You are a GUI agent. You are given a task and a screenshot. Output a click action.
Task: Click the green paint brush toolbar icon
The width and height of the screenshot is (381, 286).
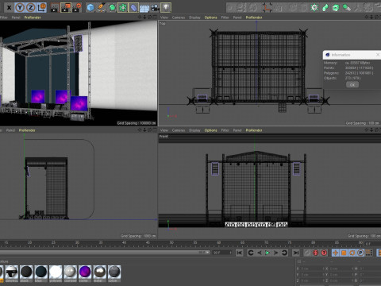point(347,8)
